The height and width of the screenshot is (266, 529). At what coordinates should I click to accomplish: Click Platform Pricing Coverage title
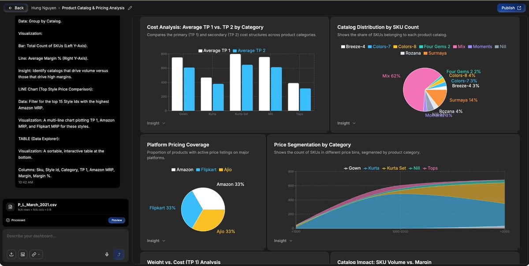pos(178,145)
